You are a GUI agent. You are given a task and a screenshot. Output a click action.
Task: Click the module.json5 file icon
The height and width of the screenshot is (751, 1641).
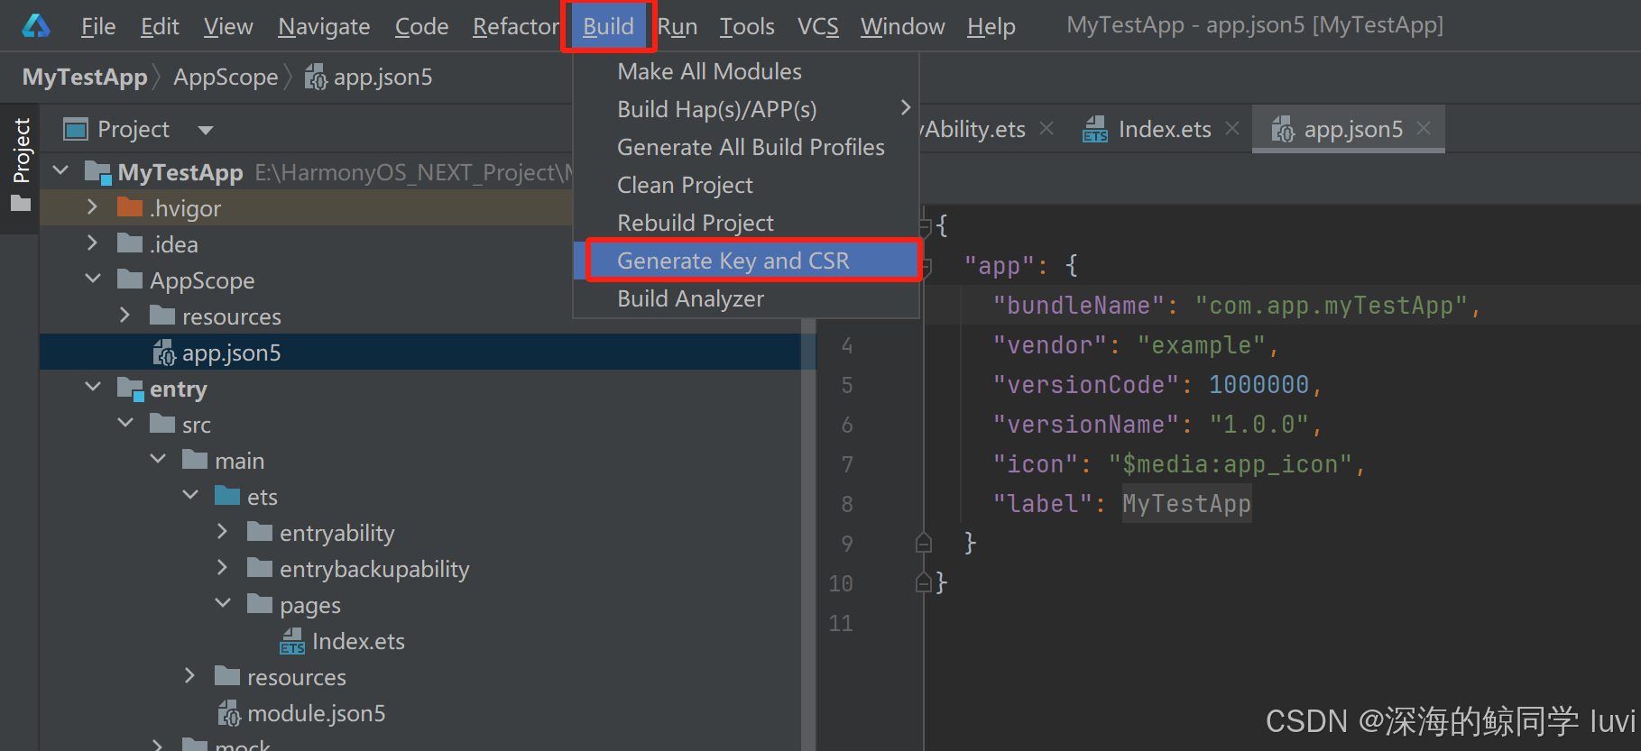pos(229,714)
